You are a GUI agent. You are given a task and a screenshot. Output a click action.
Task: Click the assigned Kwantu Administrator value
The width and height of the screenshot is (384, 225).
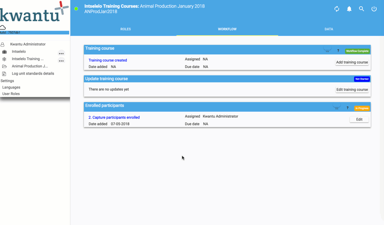(x=220, y=116)
